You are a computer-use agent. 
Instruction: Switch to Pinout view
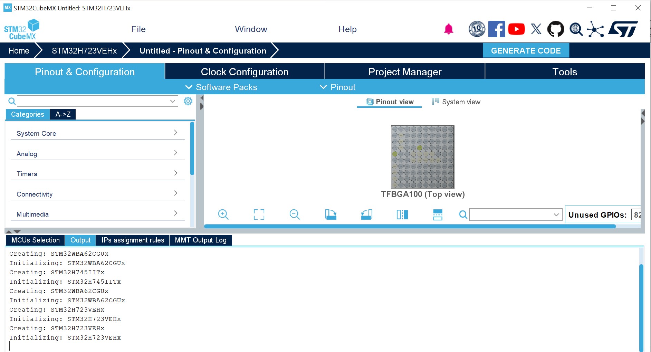390,102
